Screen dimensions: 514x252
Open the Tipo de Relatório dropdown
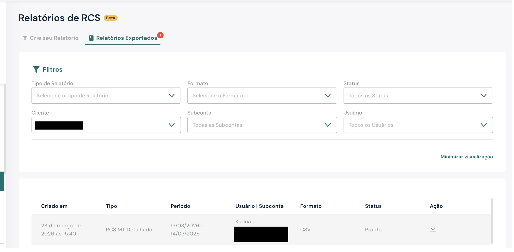point(106,96)
